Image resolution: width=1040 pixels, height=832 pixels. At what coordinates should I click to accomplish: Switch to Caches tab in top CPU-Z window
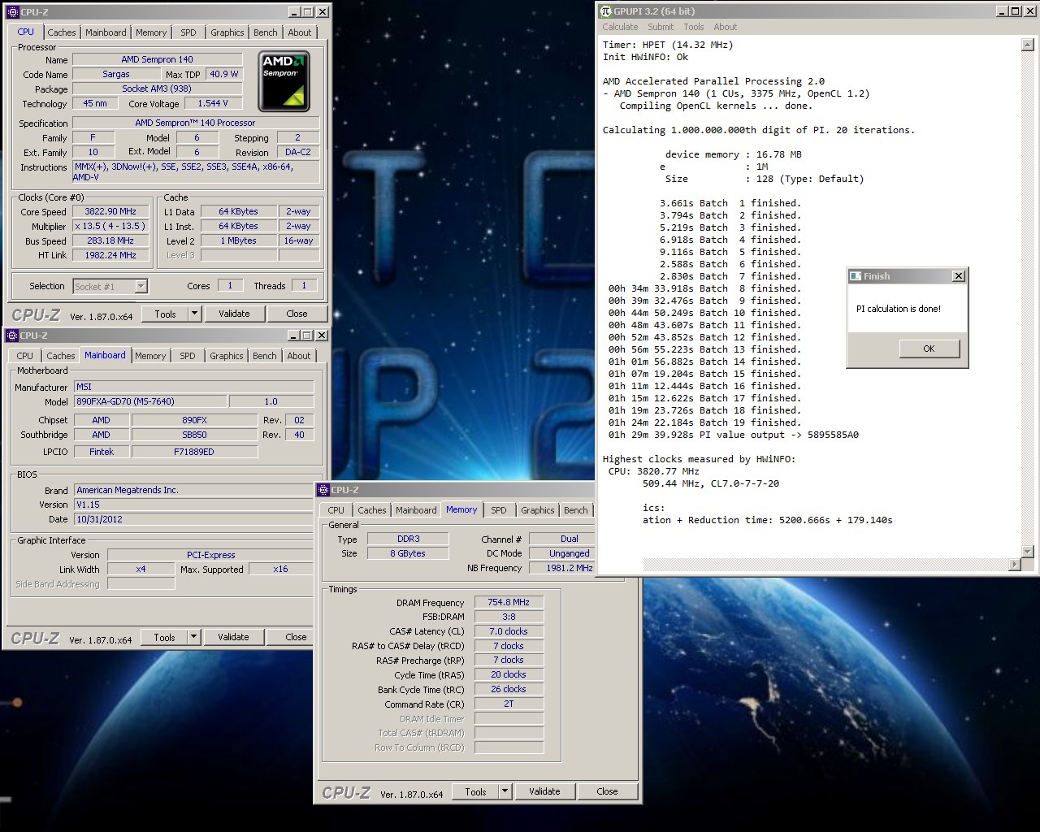pos(62,32)
